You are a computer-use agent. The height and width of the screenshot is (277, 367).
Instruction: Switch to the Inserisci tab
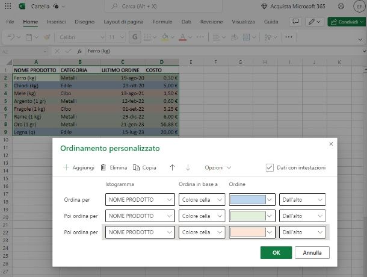point(56,22)
